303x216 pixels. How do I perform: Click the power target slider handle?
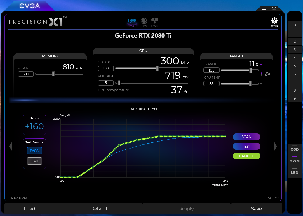[251, 70]
